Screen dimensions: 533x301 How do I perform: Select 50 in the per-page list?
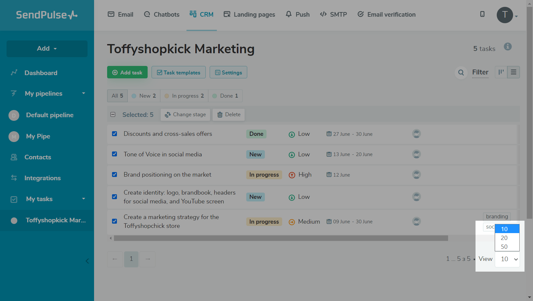click(507, 246)
